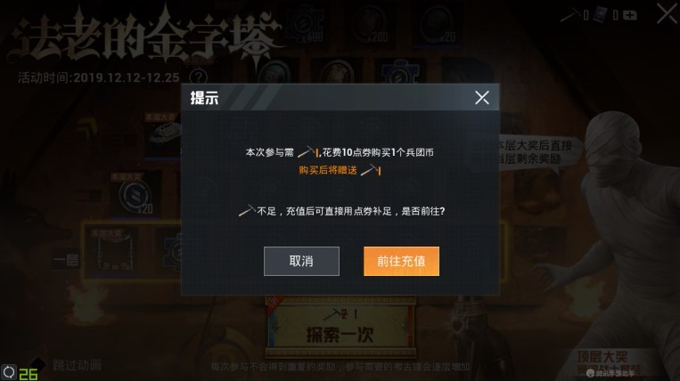Click the x200 reward icon at the top

371,25
